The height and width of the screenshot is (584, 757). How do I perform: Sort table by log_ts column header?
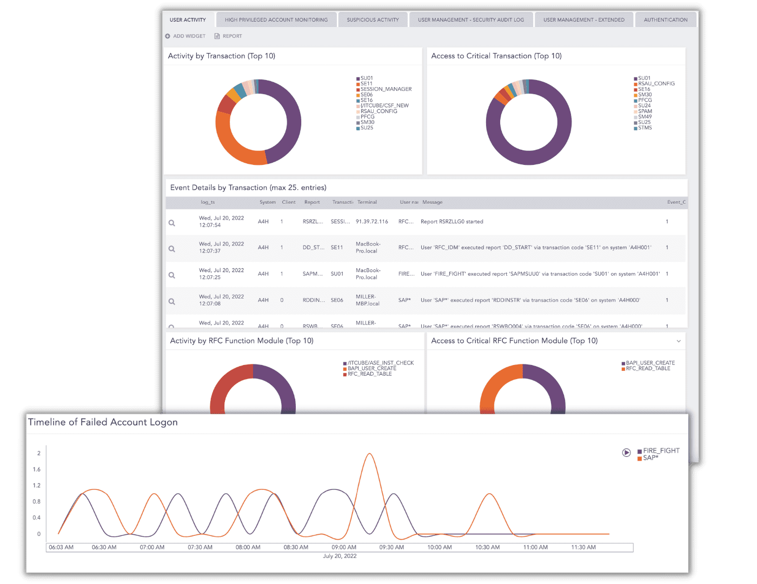click(208, 202)
